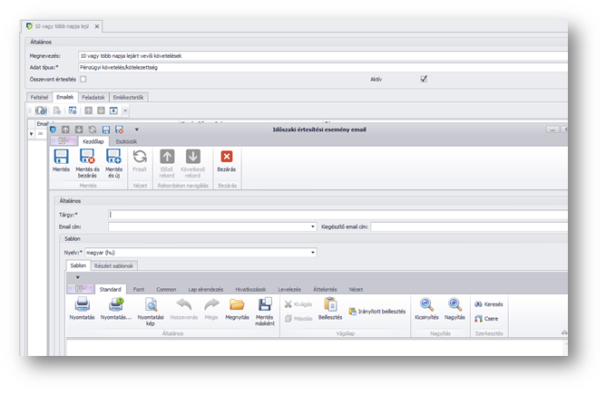Click the Nagyítás zoom in icon

coord(454,305)
